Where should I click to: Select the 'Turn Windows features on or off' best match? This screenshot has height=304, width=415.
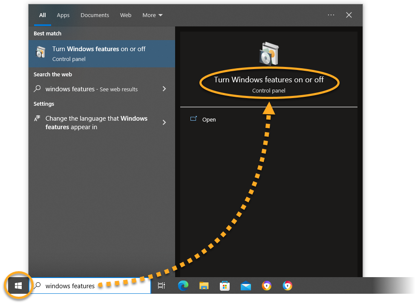pyautogui.click(x=101, y=53)
